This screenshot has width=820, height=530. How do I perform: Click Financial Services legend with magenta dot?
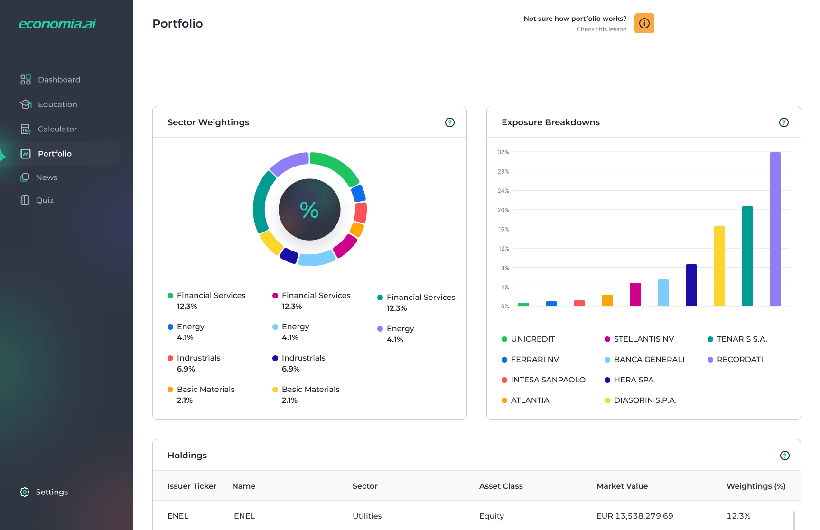pyautogui.click(x=312, y=301)
